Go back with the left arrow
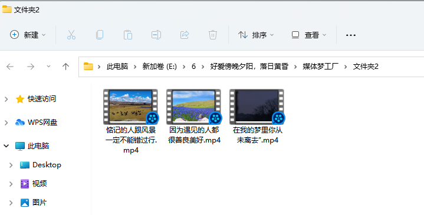This screenshot has width=424, height=215. coord(10,67)
